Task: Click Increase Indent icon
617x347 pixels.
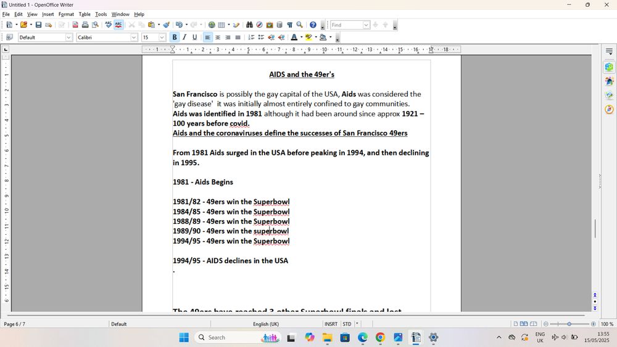Action: click(x=281, y=38)
